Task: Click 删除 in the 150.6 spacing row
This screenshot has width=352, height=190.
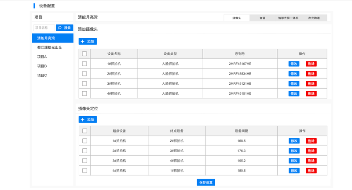Action: [x=311, y=171]
